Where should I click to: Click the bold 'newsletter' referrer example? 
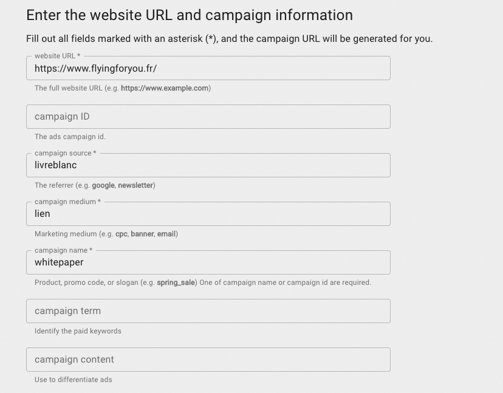click(135, 185)
